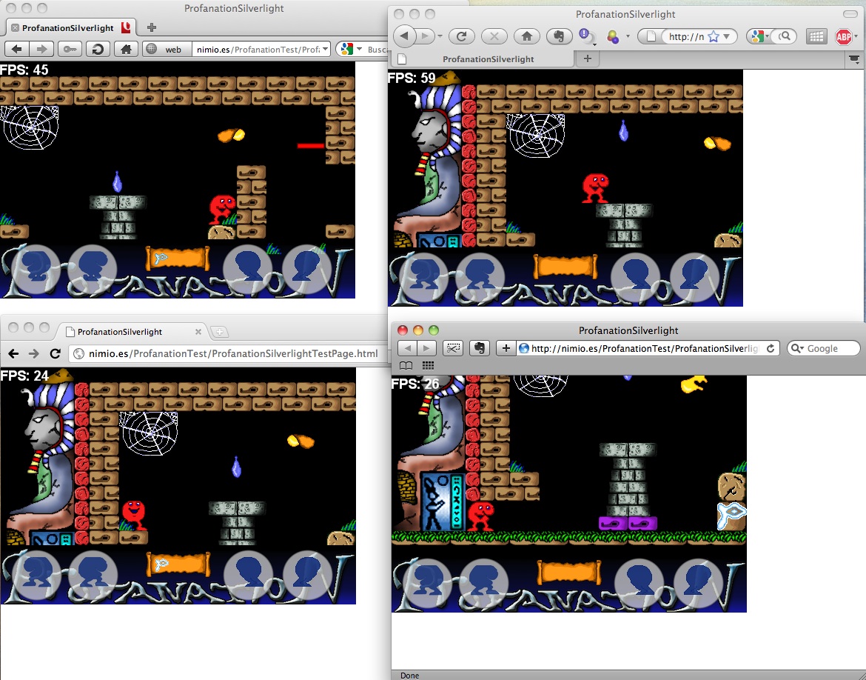
Task: Show all bookmarks book icon in Safari
Action: [406, 365]
